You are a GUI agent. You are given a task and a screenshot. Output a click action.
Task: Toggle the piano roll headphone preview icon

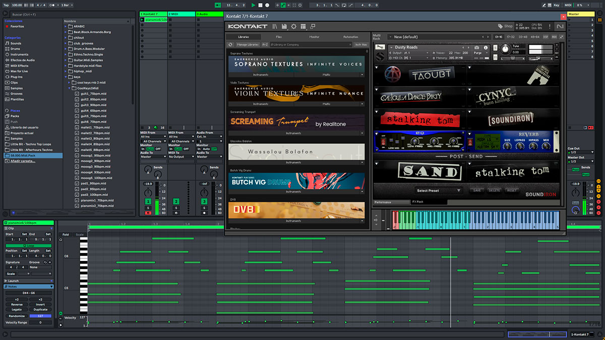click(60, 240)
